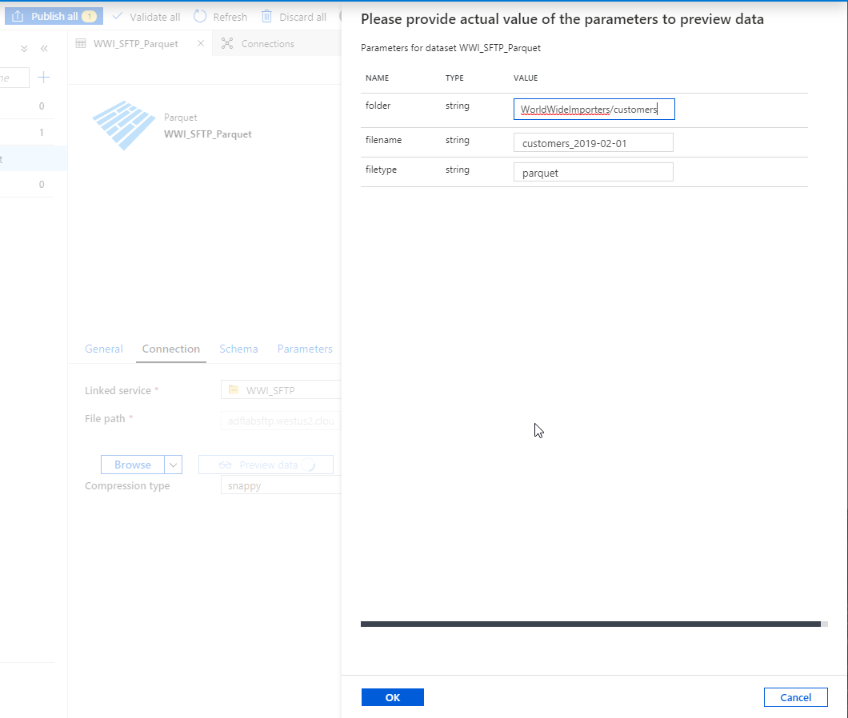Click the Publish all button

(x=54, y=16)
